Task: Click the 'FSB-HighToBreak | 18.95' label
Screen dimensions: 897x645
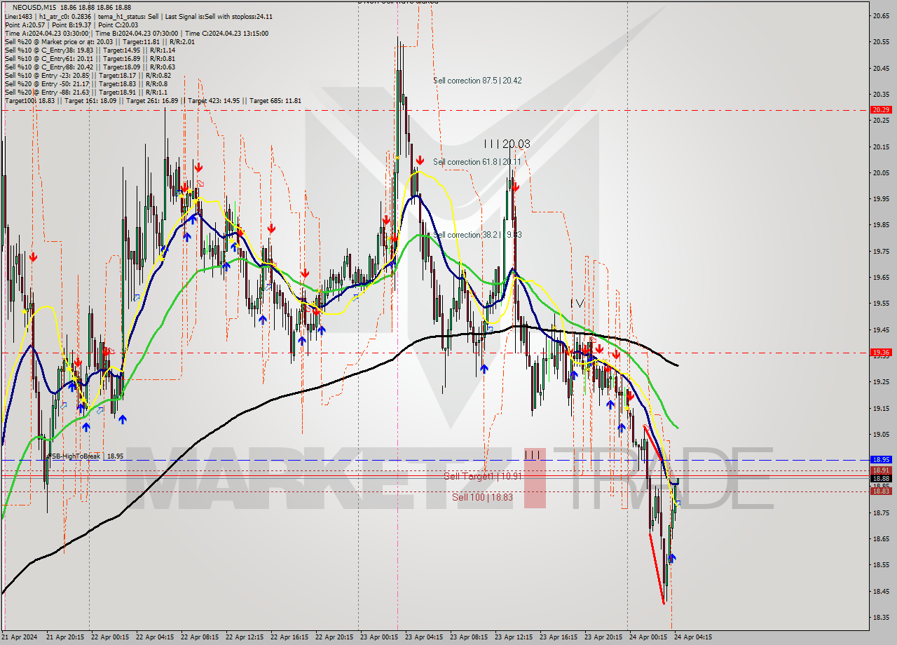Action: 85,456
